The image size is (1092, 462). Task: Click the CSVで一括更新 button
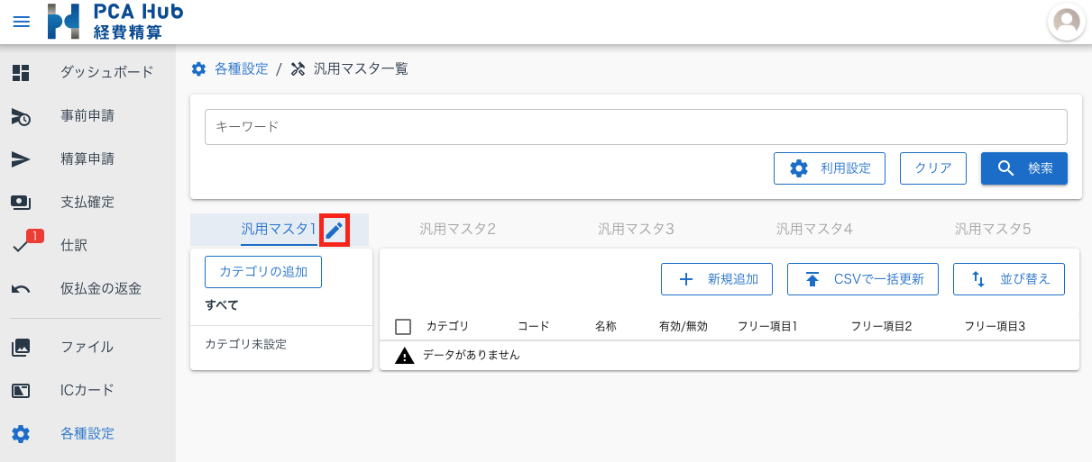click(x=863, y=279)
